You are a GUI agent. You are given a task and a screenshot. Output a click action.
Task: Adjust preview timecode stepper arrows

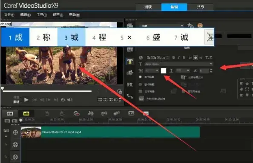(120, 100)
